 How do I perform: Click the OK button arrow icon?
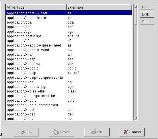[94, 132]
